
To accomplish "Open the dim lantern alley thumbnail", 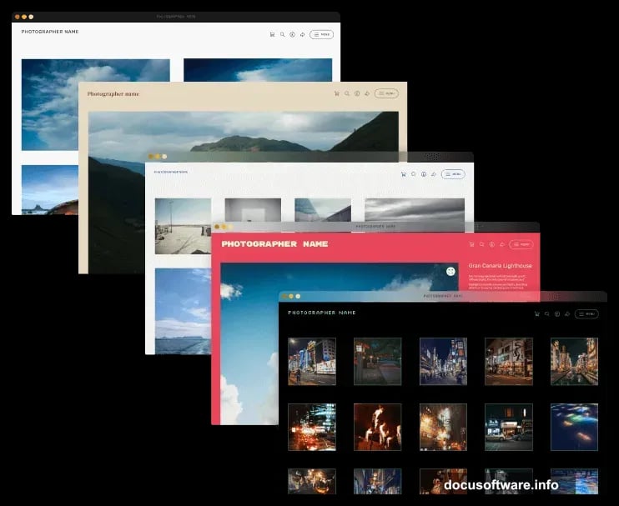I will pos(377,361).
